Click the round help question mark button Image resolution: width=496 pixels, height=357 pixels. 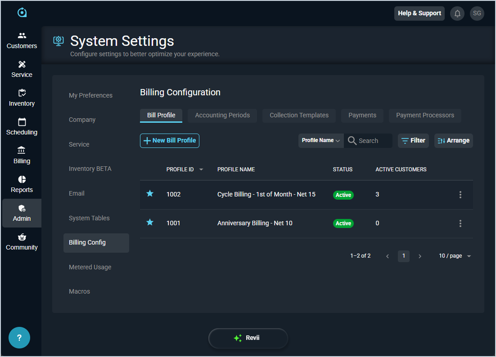[x=19, y=338]
